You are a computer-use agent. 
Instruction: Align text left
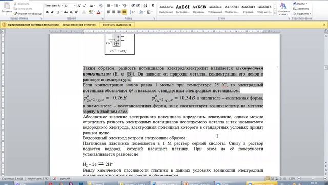(108, 12)
